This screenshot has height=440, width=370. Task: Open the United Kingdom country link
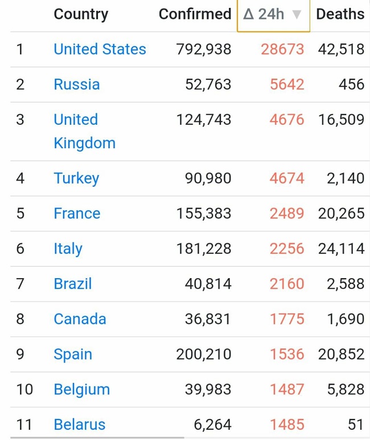click(84, 131)
